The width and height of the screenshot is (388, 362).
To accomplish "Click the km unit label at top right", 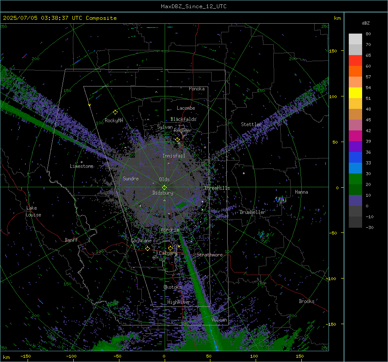I will click(337, 18).
